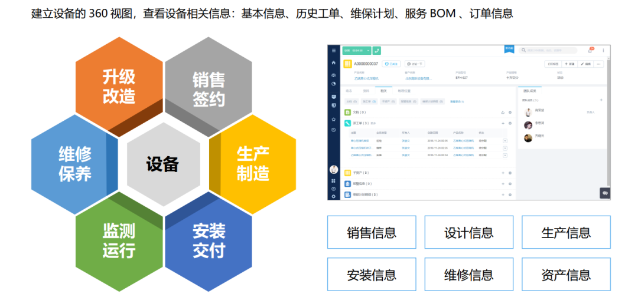
Task: Click the 维修信息 box
Action: pyautogui.click(x=468, y=275)
